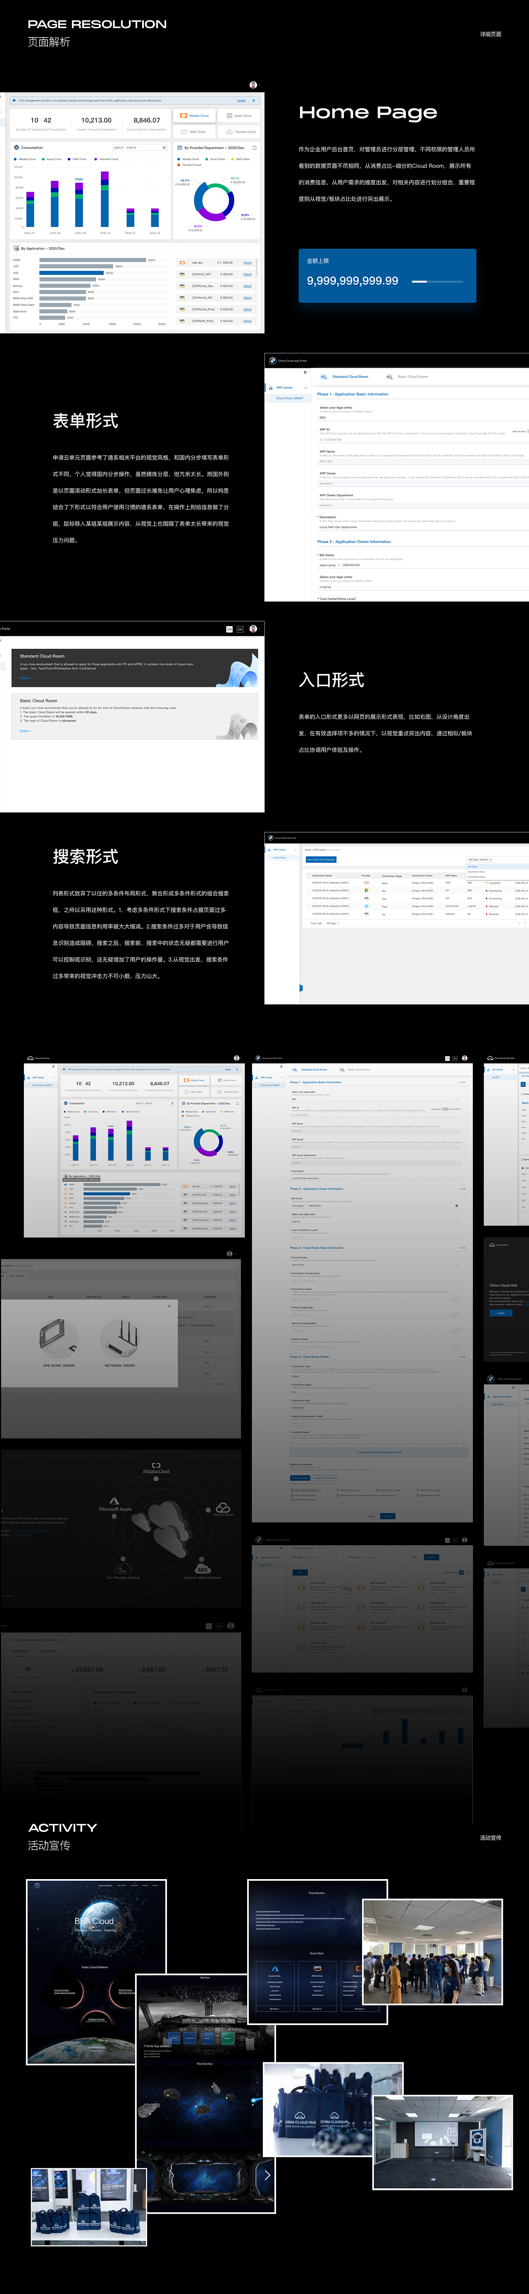Select Tencent Cloud provider card in large dashboard
Image resolution: width=529 pixels, height=2294 pixels.
[x=240, y=132]
